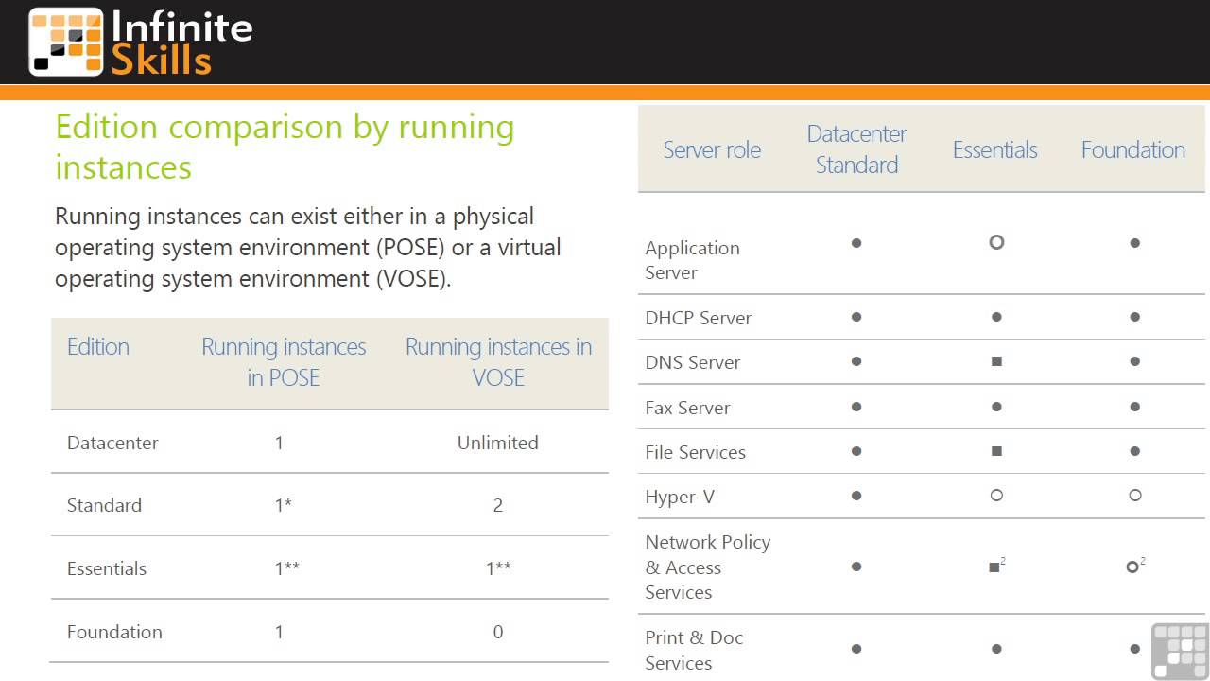
Task: Click the Foundation POSE value '1'
Action: 279,632
